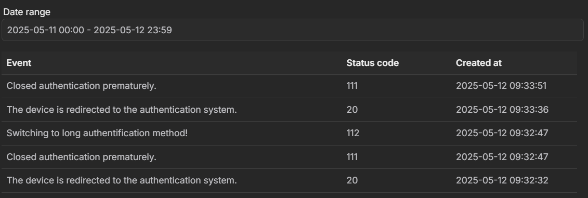Open the Date range input field

pos(293,30)
